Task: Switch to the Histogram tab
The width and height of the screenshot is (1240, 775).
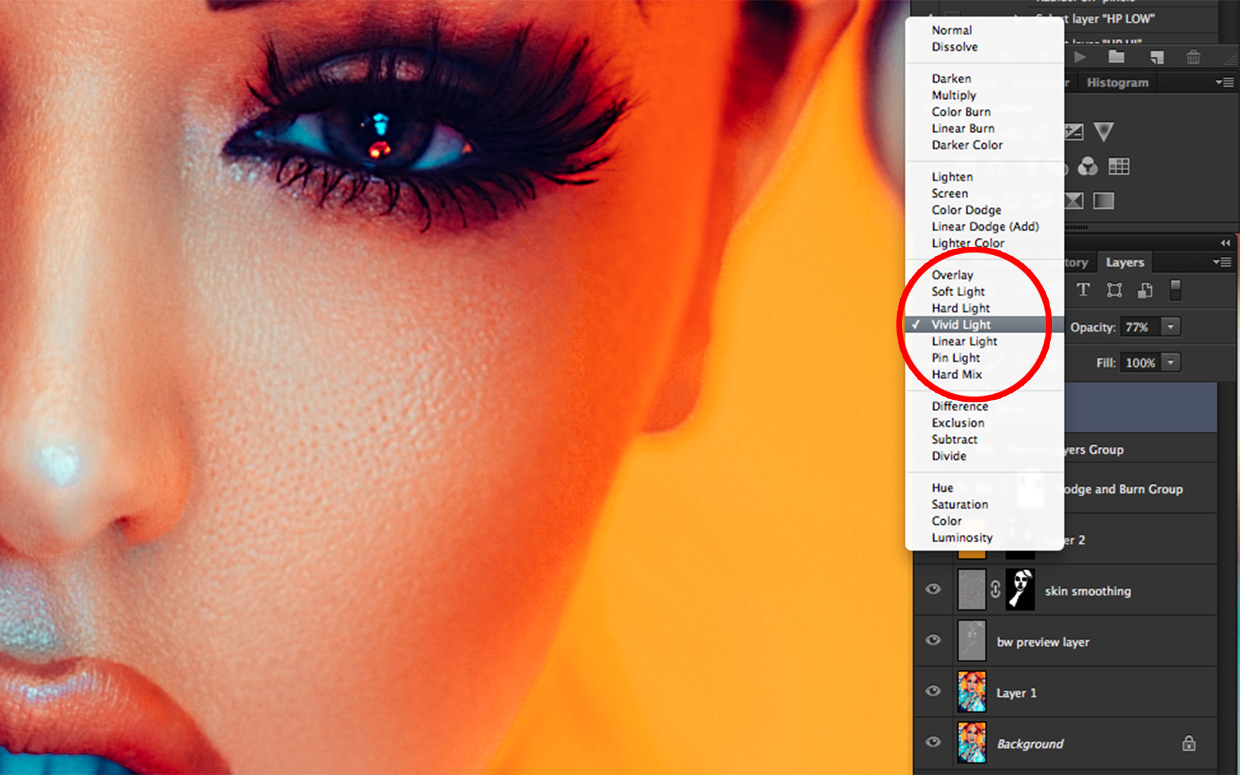Action: coord(1117,83)
